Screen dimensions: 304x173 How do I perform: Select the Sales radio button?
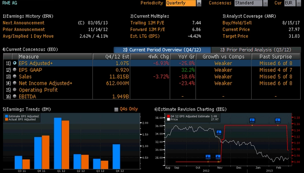(15, 76)
